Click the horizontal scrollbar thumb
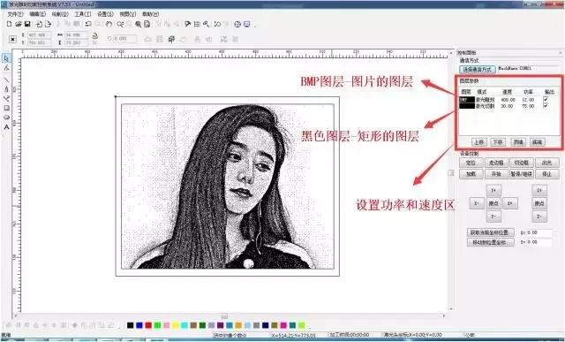 click(224, 316)
